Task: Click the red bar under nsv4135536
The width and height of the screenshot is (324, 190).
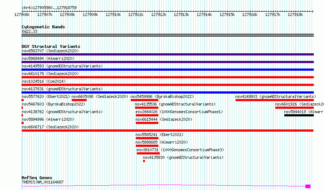Action: (147, 108)
